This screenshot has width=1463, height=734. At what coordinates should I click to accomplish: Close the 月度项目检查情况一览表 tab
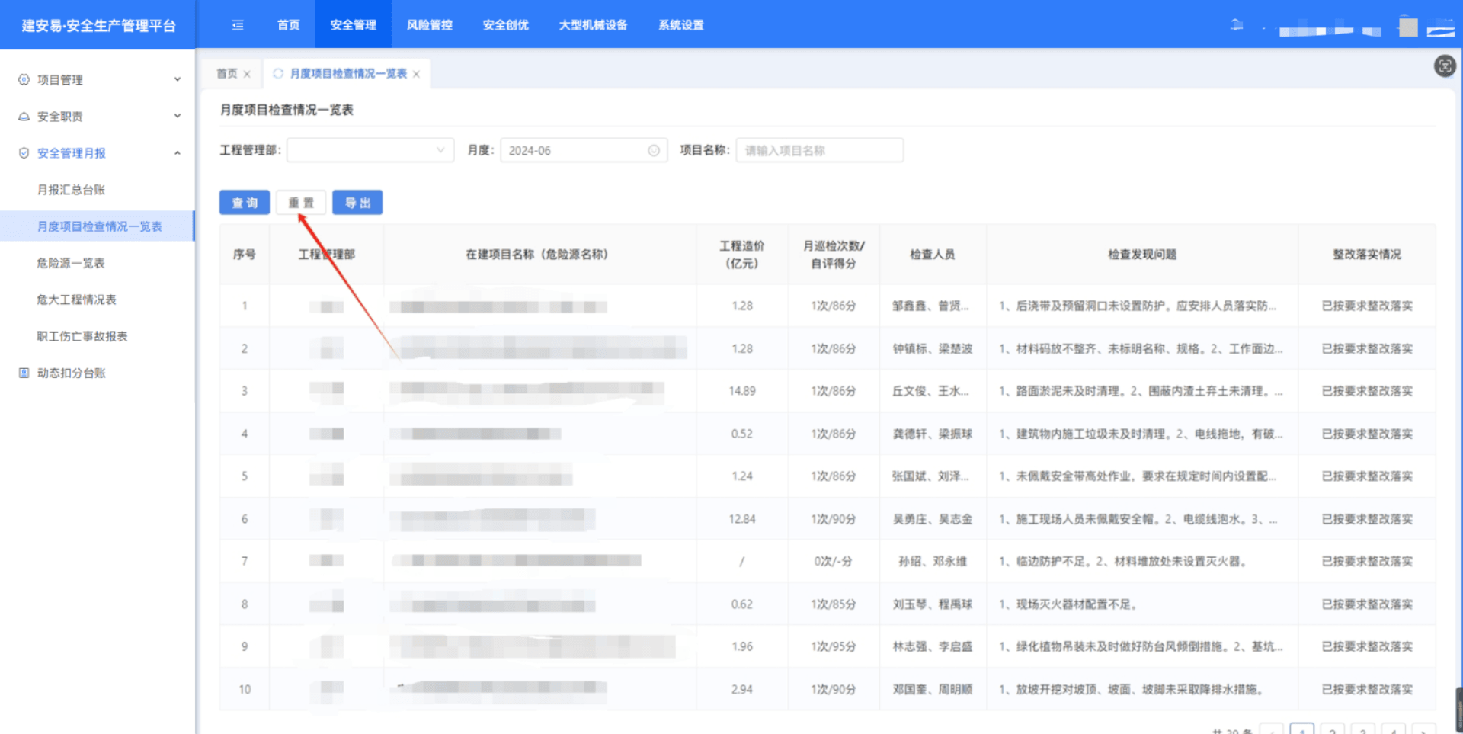click(416, 75)
